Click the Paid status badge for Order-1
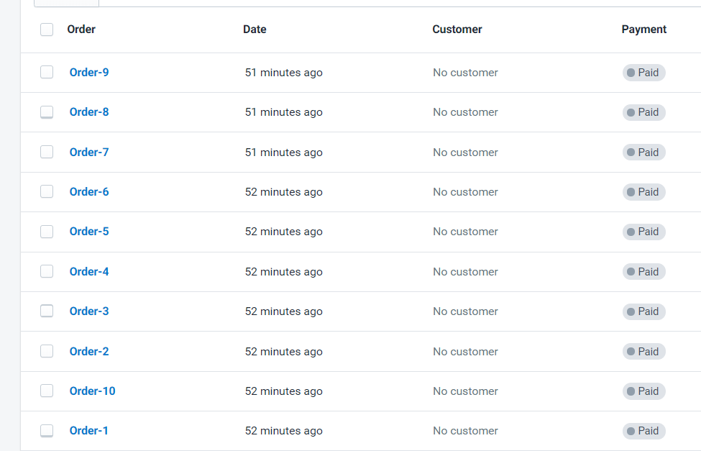The width and height of the screenshot is (701, 451). 643,431
